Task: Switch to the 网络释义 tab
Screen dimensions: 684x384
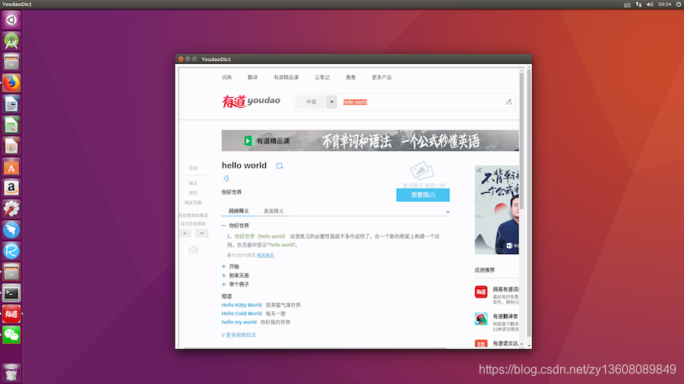Action: tap(239, 211)
